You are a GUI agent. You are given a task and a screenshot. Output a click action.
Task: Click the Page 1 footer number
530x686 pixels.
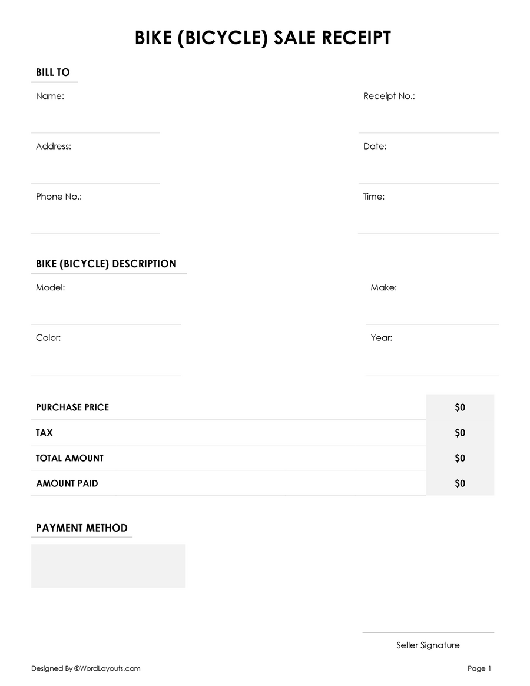[x=479, y=668]
